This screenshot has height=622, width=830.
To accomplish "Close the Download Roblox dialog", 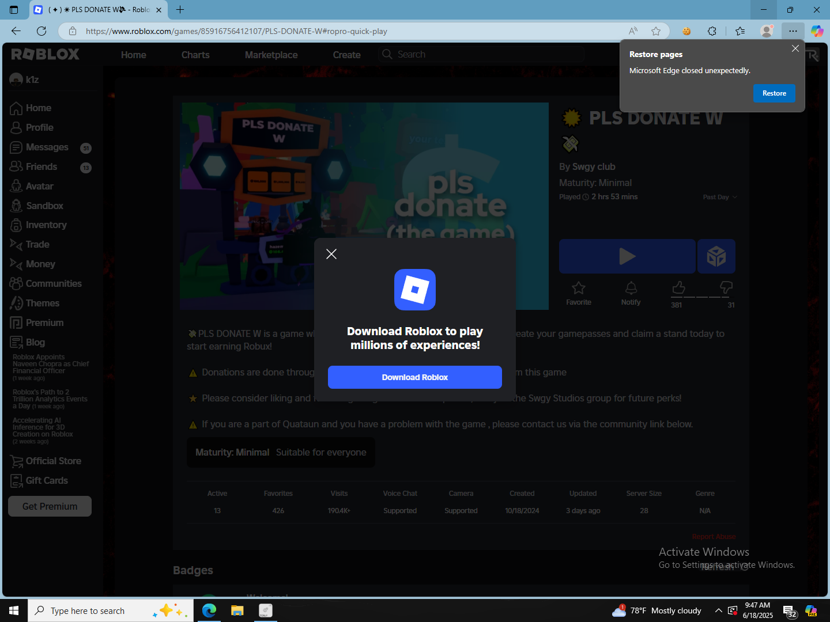I will tap(331, 254).
